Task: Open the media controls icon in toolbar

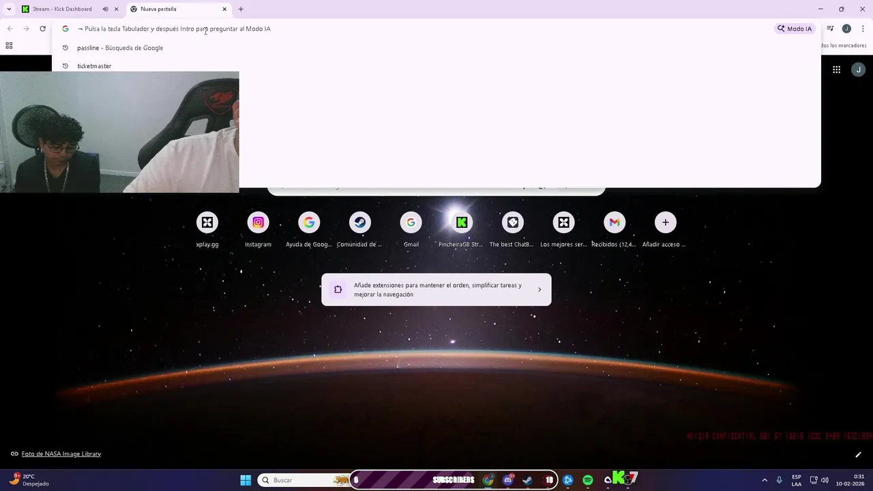Action: [830, 29]
